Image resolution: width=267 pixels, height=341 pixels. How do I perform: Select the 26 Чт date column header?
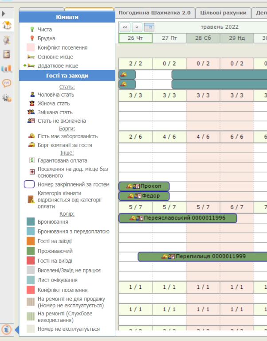(135, 39)
